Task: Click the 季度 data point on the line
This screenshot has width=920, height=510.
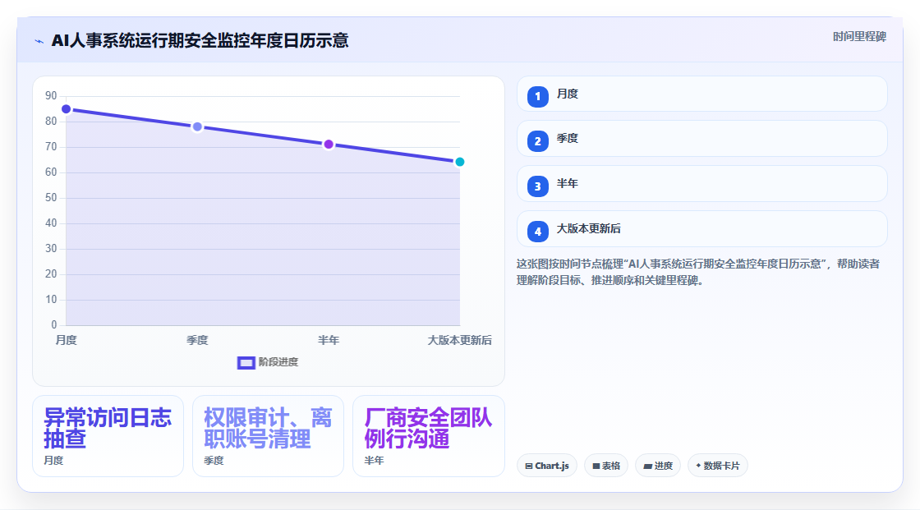Action: pos(198,126)
